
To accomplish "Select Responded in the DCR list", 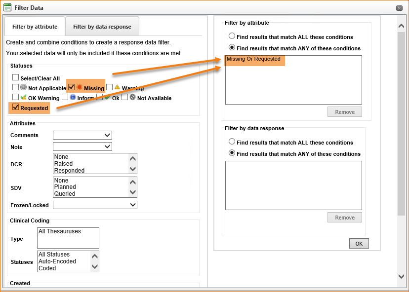I will click(69, 170).
